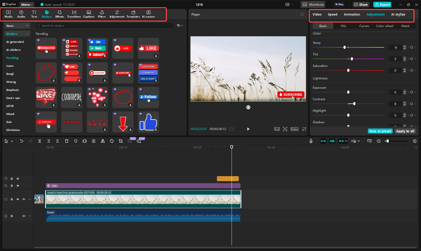Open the sticker filter dropdown beside the search bar
Viewport: 421px width, 251px height.
tap(180, 26)
